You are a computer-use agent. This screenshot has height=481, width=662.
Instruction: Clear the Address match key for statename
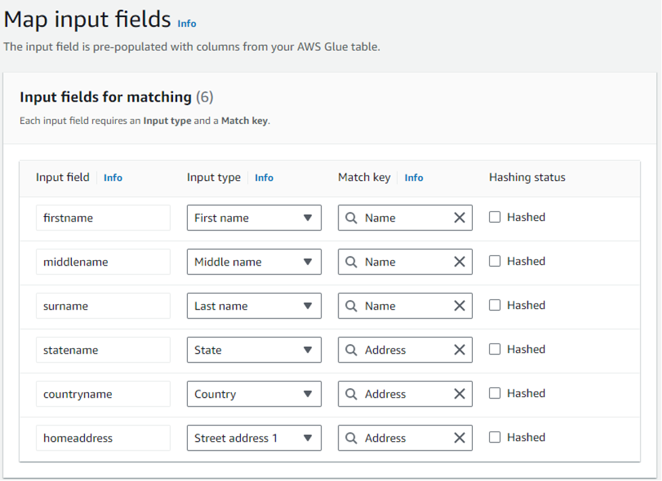459,350
